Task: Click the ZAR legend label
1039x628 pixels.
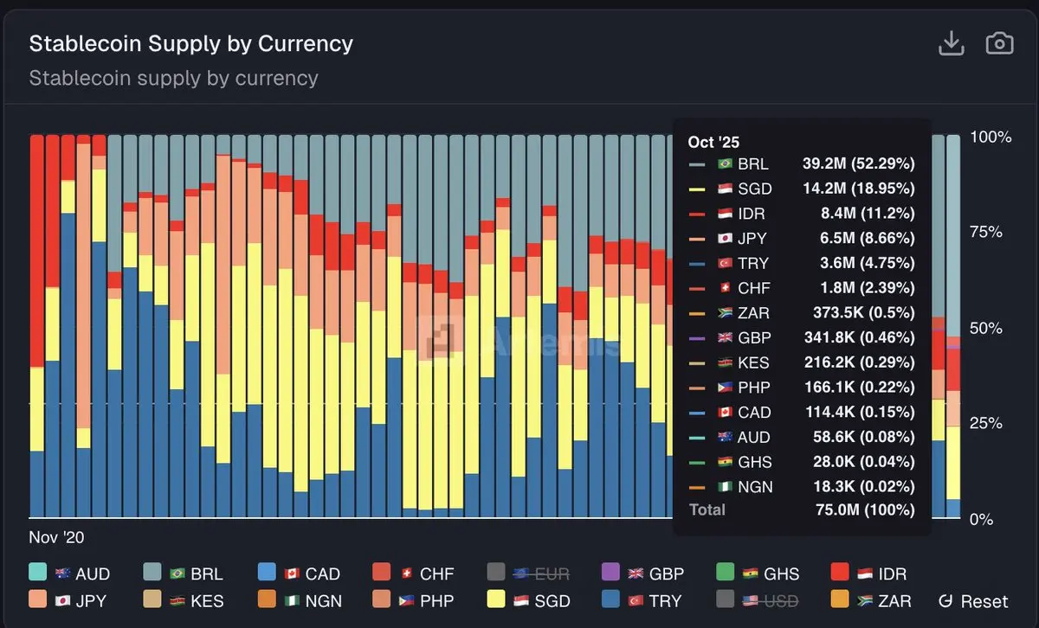Action: coord(897,600)
